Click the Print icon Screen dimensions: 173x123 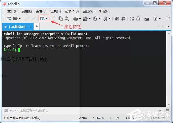coord(76,19)
